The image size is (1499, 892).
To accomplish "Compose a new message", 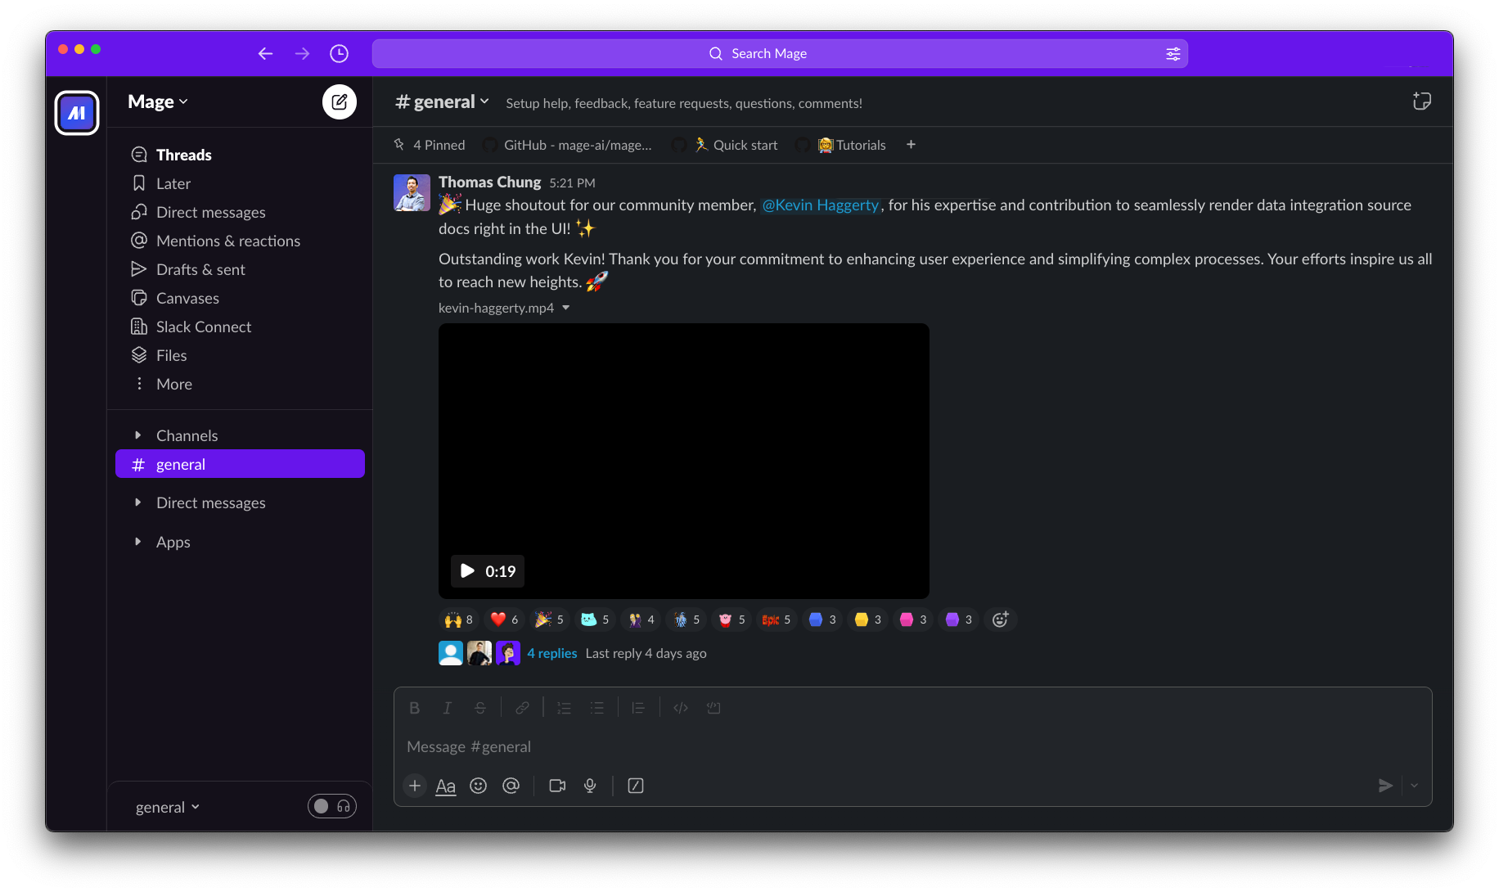I will pyautogui.click(x=339, y=101).
